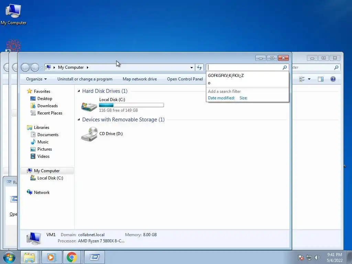This screenshot has height=264, width=352.
Task: Select Libraries in the navigation pane
Action: click(x=42, y=127)
